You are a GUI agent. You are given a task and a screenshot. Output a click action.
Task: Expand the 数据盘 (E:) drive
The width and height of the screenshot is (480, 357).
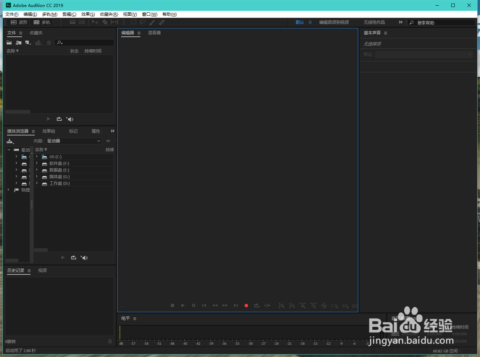pyautogui.click(x=36, y=170)
